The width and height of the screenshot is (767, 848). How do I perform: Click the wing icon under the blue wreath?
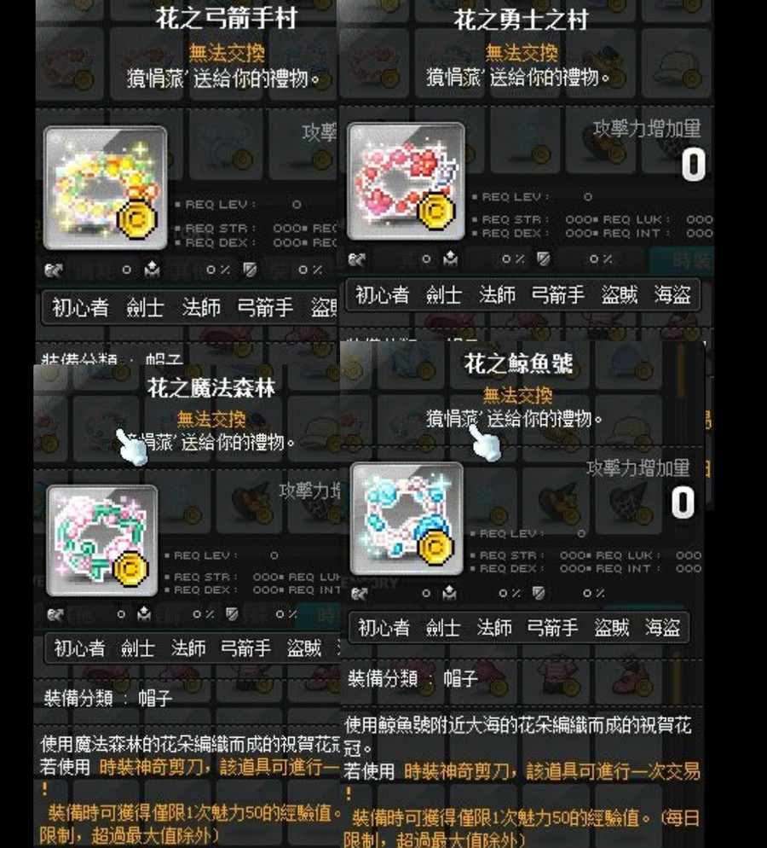tap(359, 594)
